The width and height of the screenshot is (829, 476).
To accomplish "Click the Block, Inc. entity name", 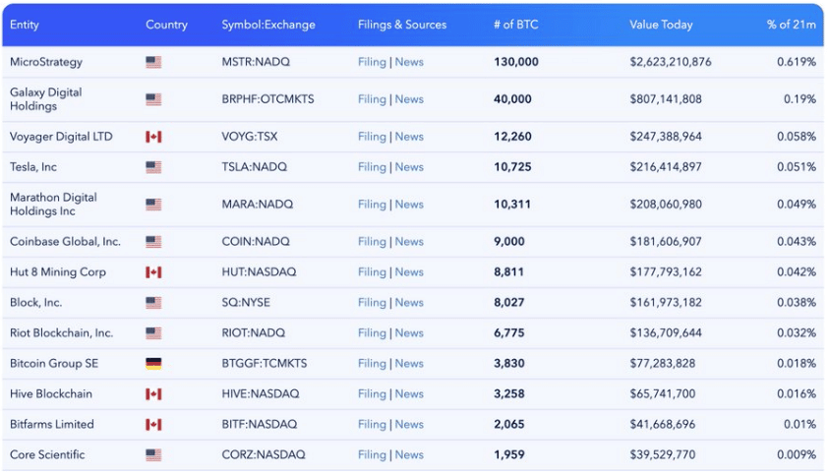I will [35, 303].
